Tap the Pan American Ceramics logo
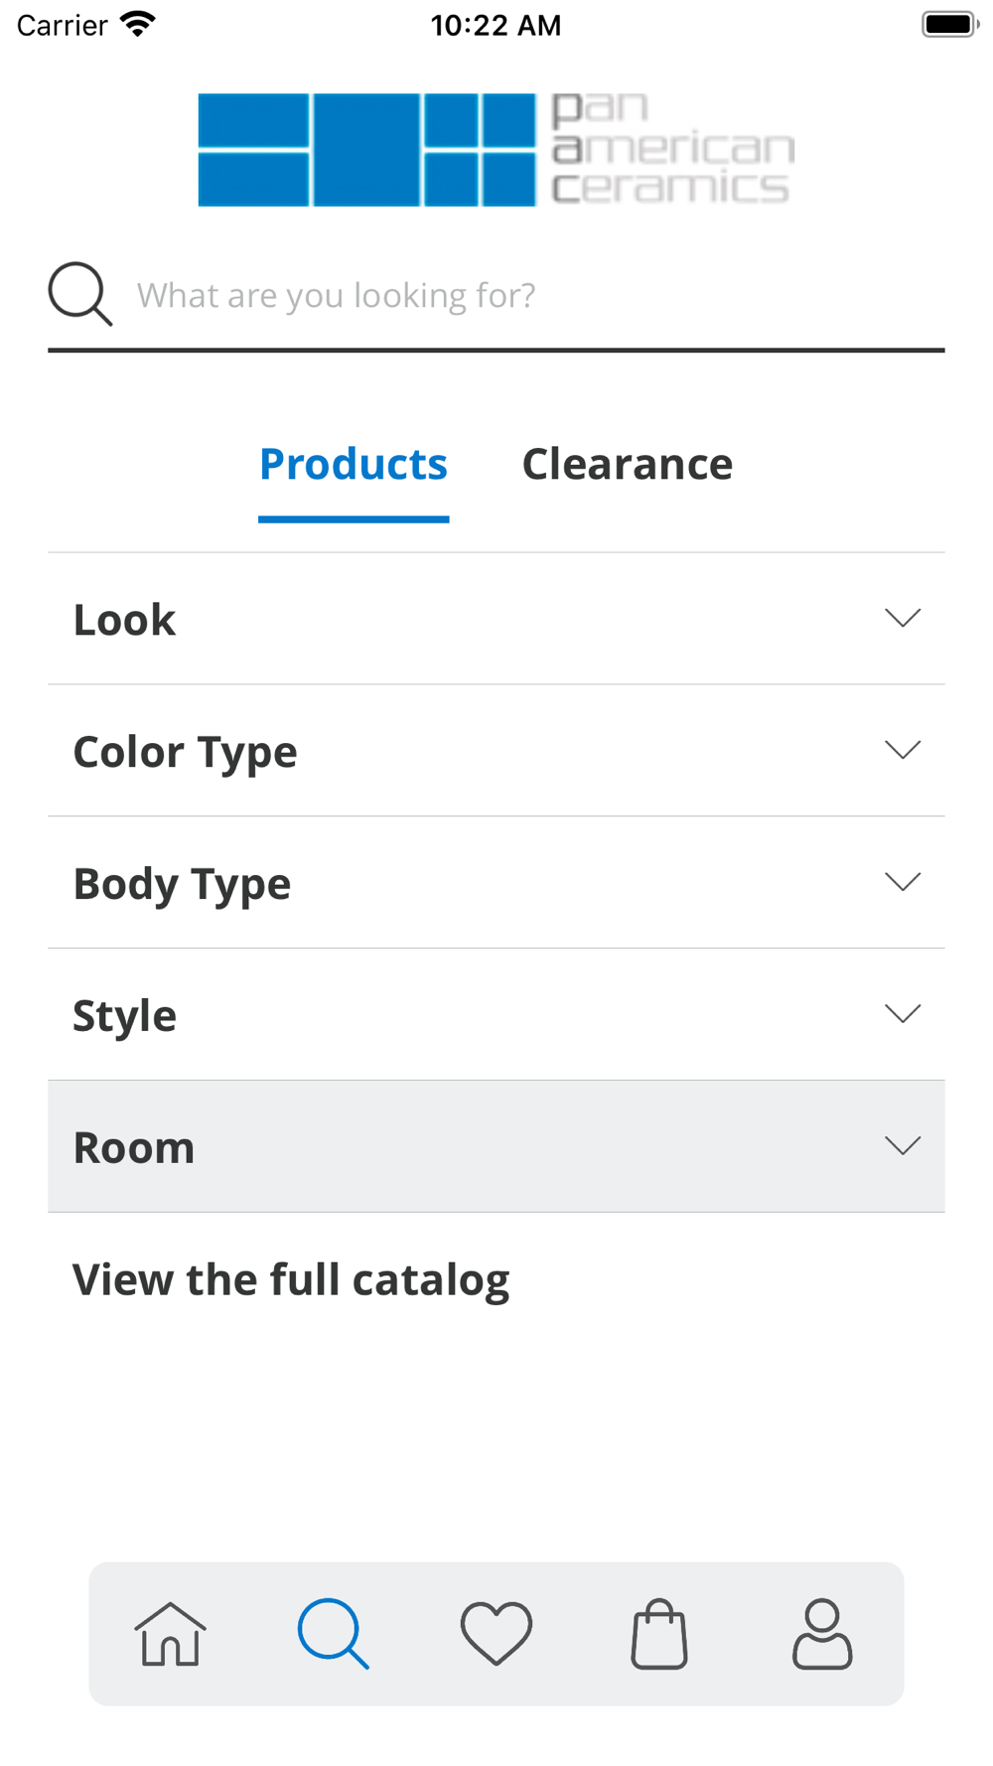 point(496,150)
